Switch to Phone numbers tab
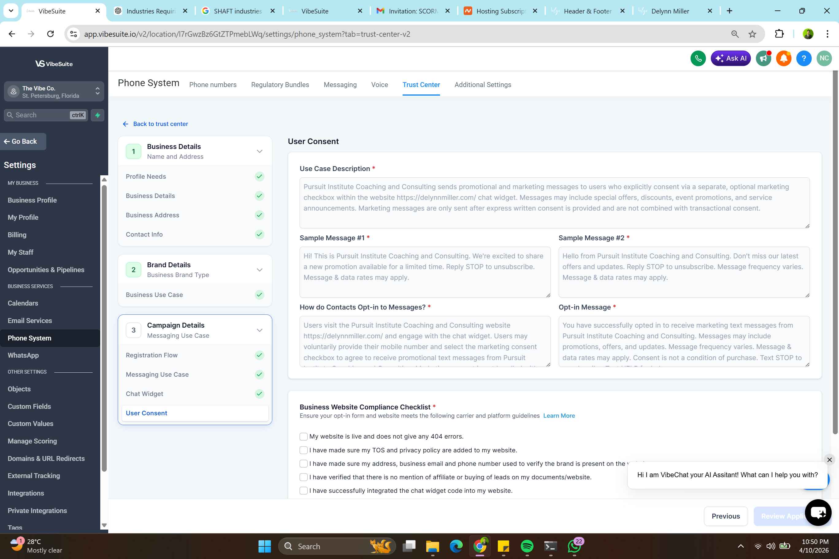 coord(213,85)
